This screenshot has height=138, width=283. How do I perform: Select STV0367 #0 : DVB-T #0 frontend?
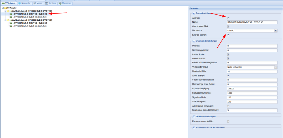[30, 17]
